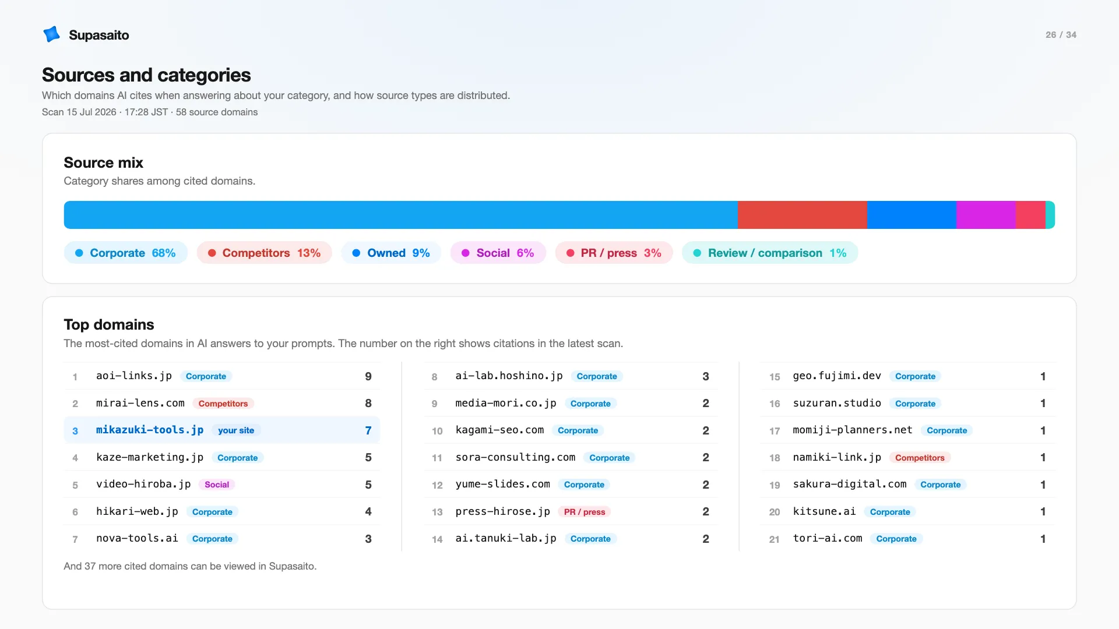1119x629 pixels.
Task: Click the Corporate 68% legend chip
Action: [125, 253]
